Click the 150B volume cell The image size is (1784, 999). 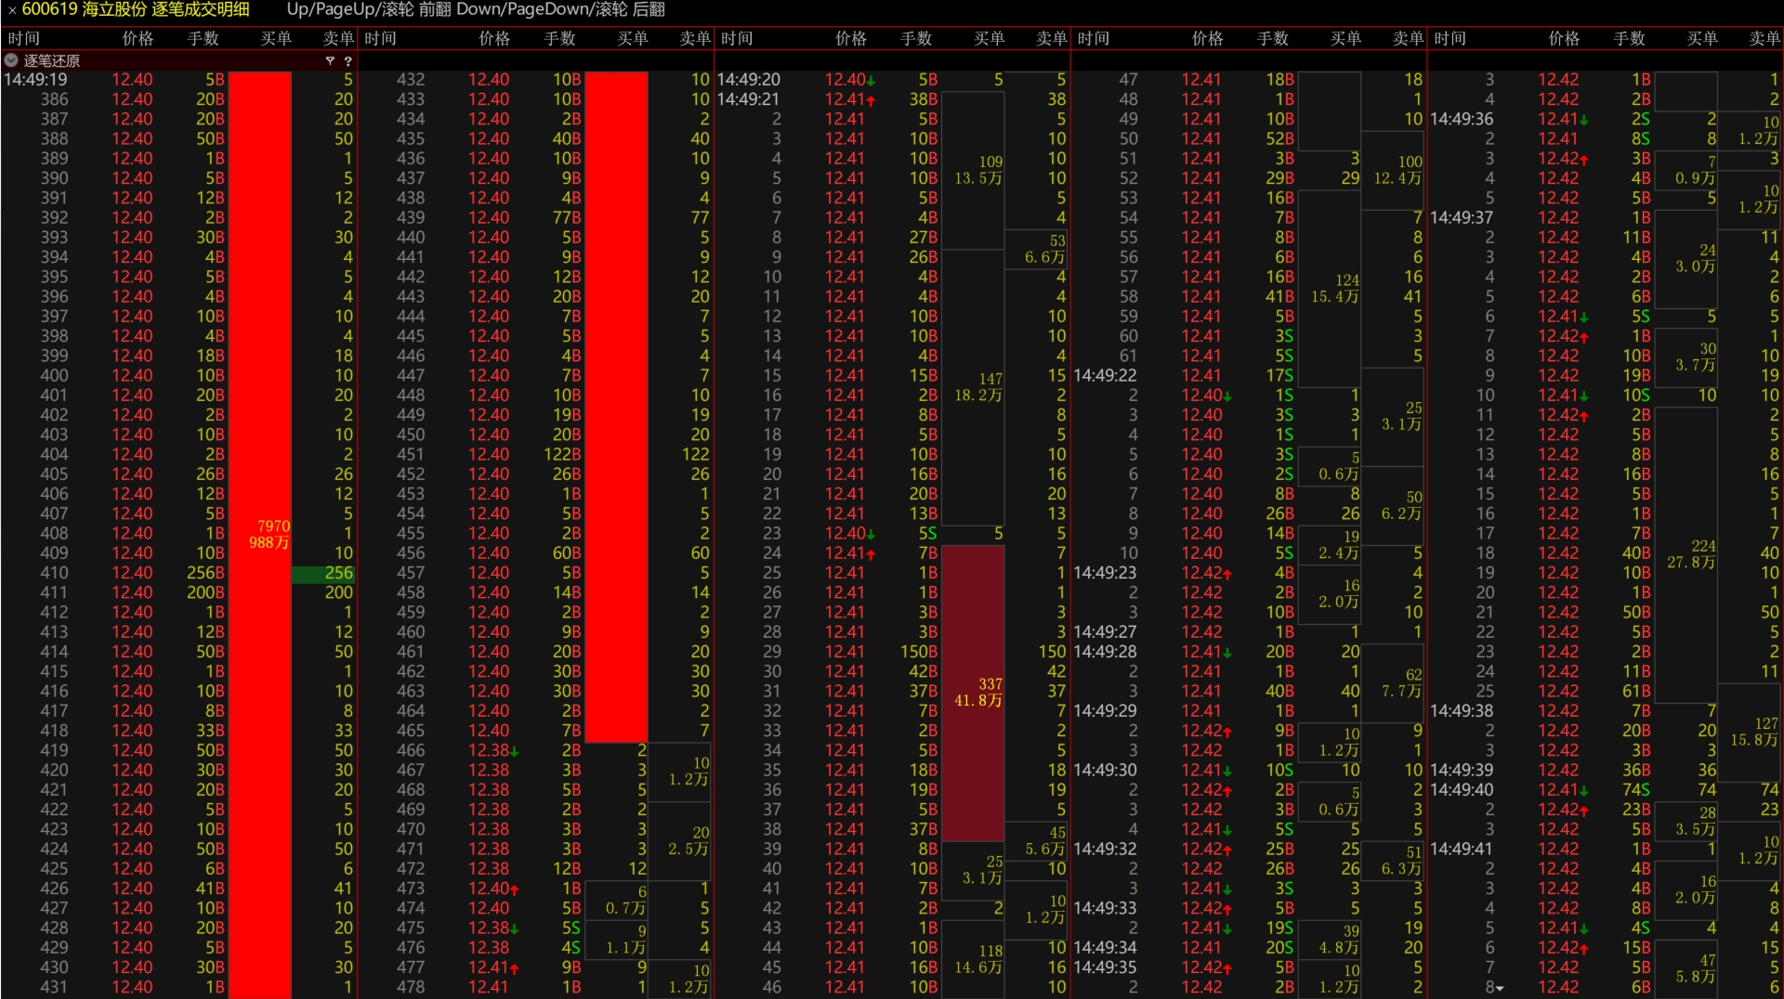point(919,652)
